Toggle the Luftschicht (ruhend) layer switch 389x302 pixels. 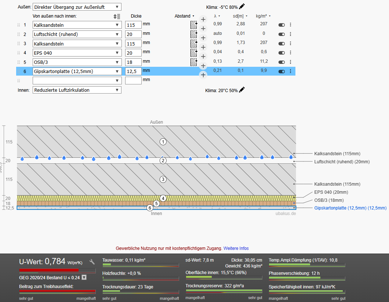281,34
